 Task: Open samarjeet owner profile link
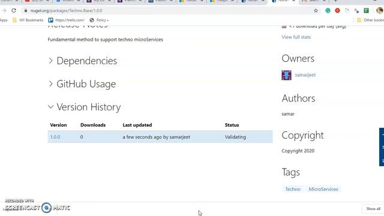tap(305, 75)
